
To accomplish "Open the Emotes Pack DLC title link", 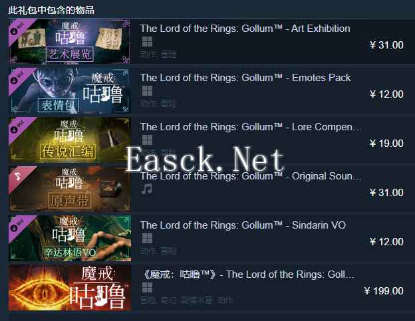I will tap(245, 78).
